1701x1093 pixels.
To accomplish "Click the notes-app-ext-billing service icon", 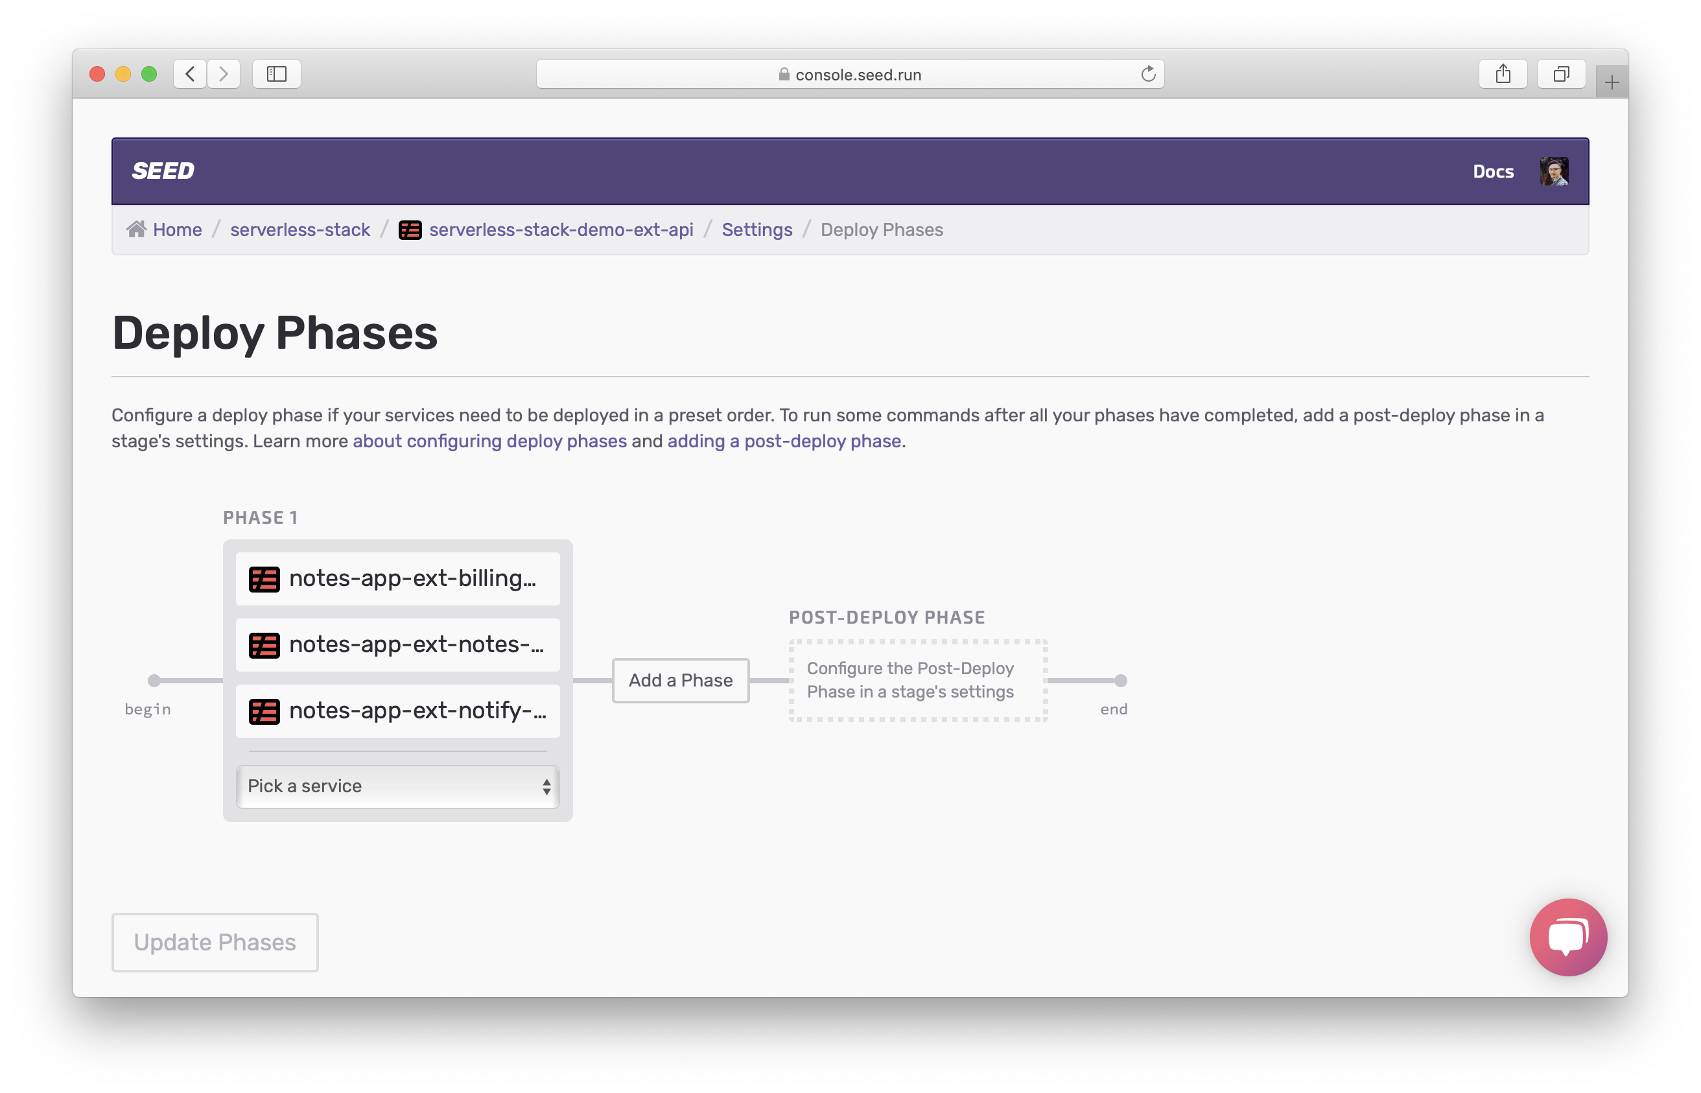I will click(x=264, y=579).
